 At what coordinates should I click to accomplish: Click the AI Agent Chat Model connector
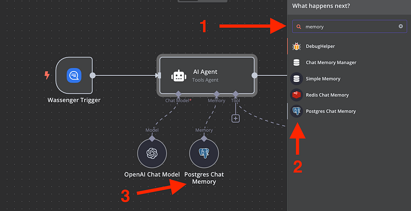click(178, 94)
